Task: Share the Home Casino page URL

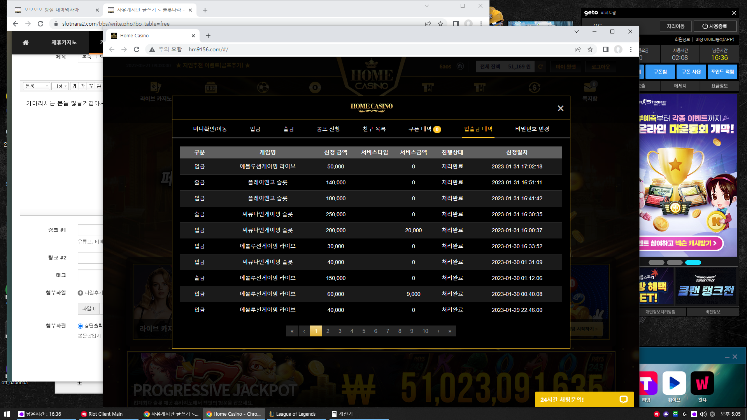Action: pos(578,49)
